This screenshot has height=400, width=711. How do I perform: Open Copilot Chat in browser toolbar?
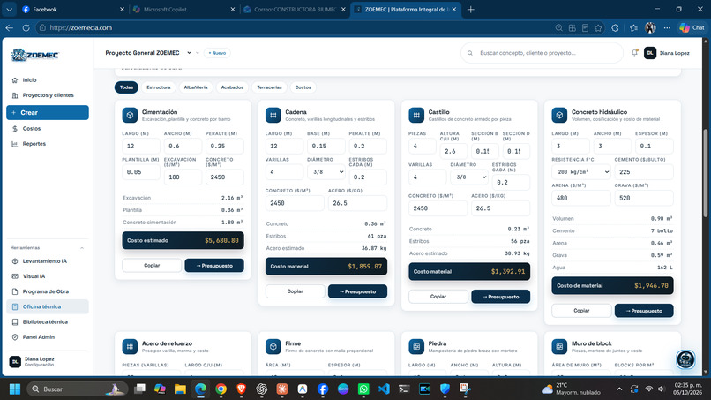point(692,27)
